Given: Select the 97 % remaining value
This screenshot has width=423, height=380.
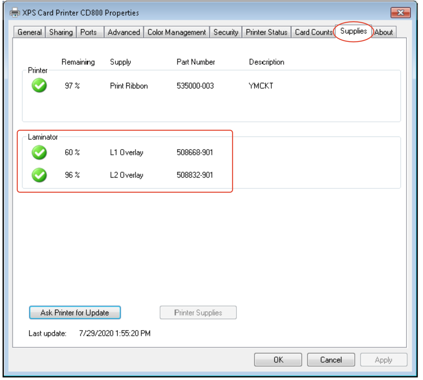Looking at the screenshot, I should point(72,86).
